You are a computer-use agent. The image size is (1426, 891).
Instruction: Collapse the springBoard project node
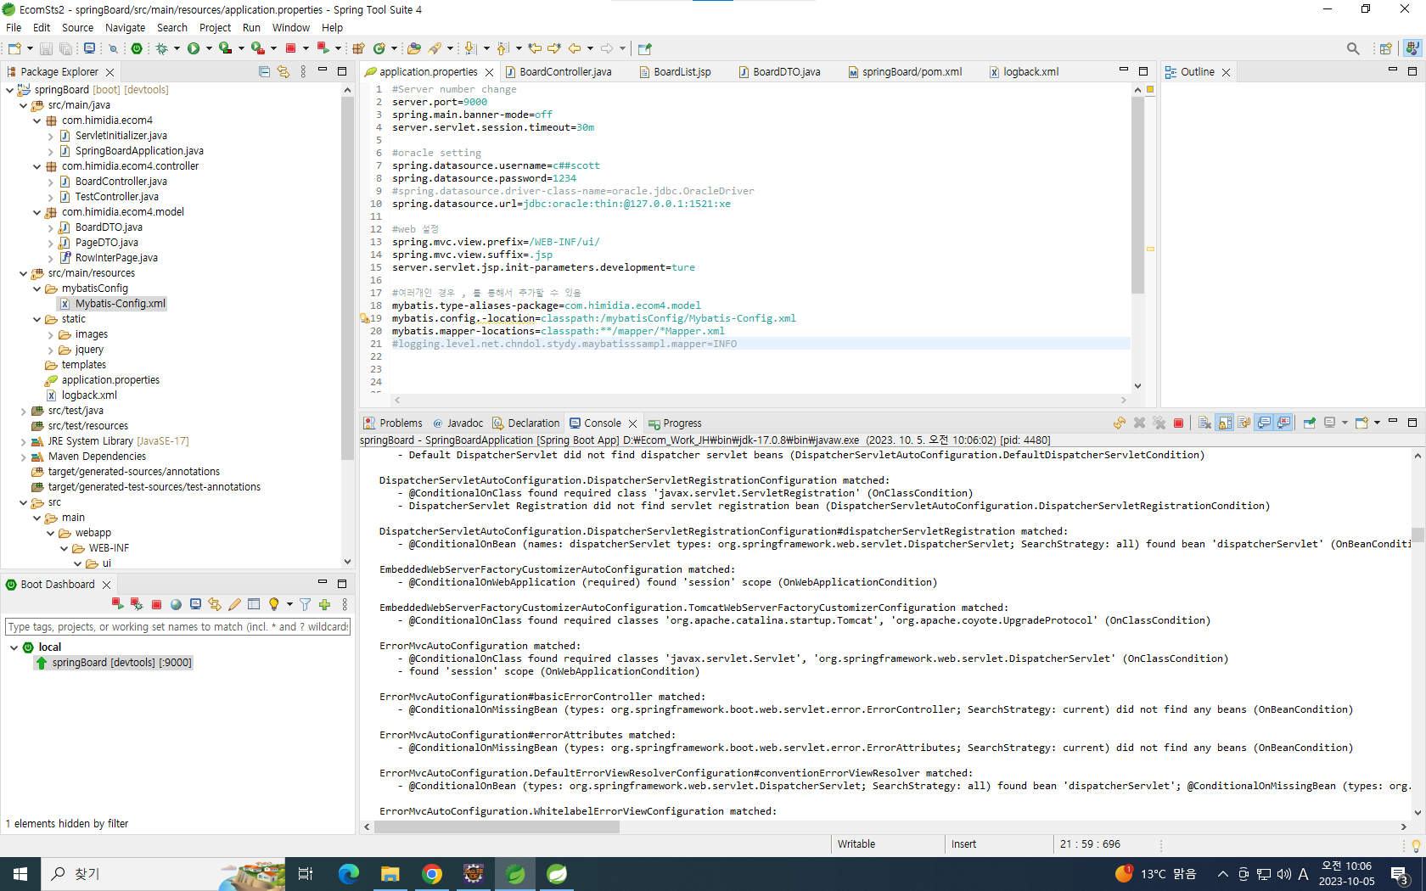(9, 90)
